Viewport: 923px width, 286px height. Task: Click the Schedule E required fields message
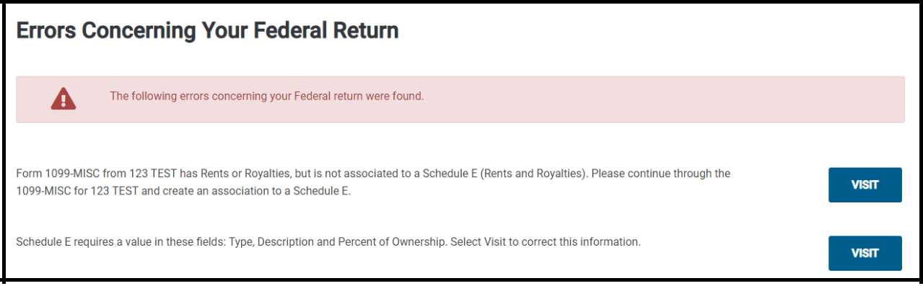328,242
